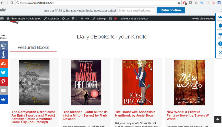Pin on Pinterest via sidebar icon
This screenshot has width=222, height=127.
tap(3, 81)
